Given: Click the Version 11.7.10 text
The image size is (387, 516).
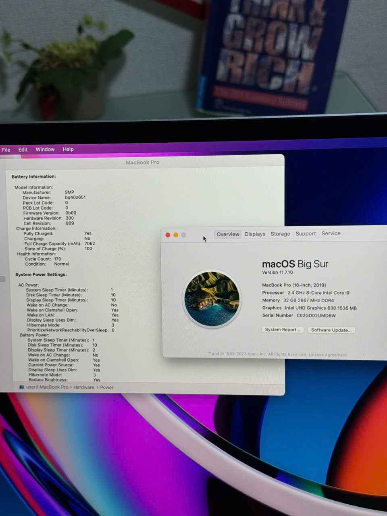Looking at the screenshot, I should click(277, 273).
